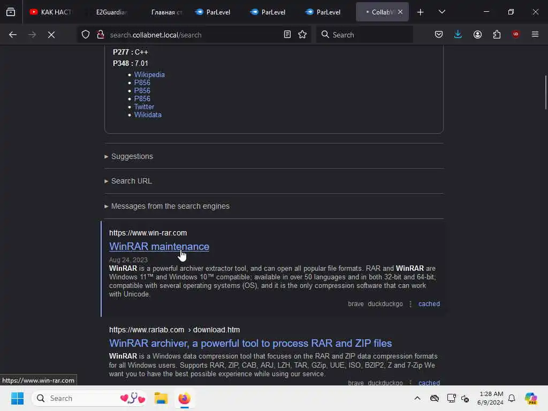Click the page vertical scrollbar thumb
This screenshot has height=411, width=548.
click(x=545, y=92)
